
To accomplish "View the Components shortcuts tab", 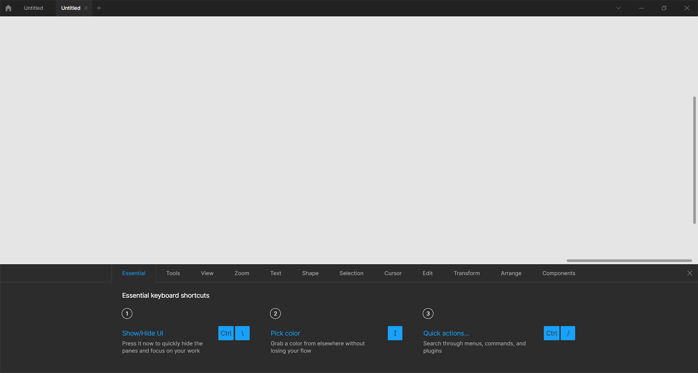I will [558, 273].
